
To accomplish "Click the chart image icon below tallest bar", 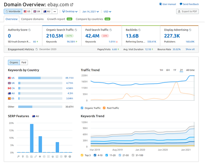I will [32, 157].
